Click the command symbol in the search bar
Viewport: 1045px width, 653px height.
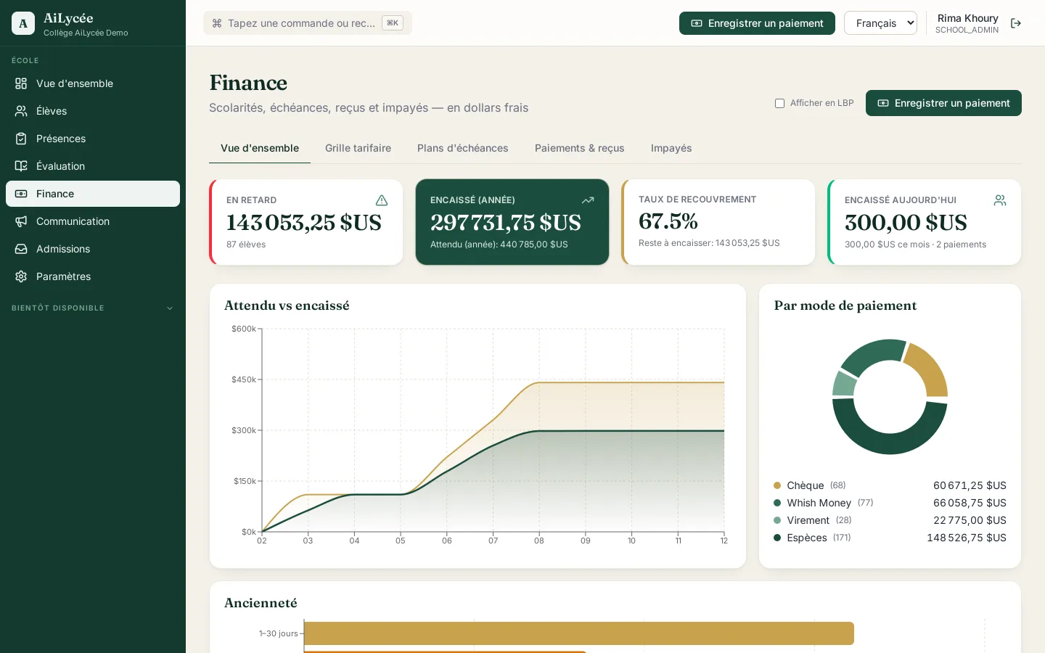coord(216,23)
